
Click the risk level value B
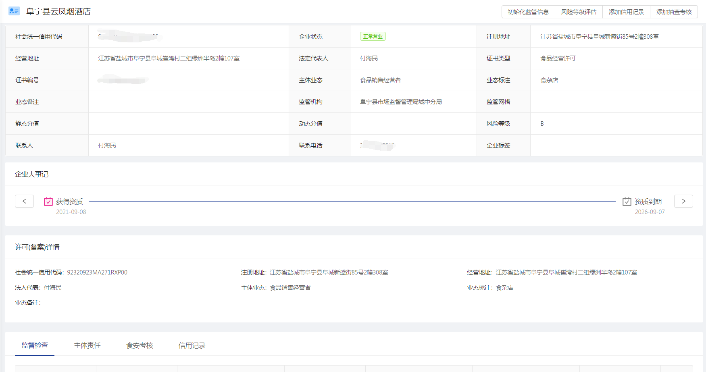(542, 124)
